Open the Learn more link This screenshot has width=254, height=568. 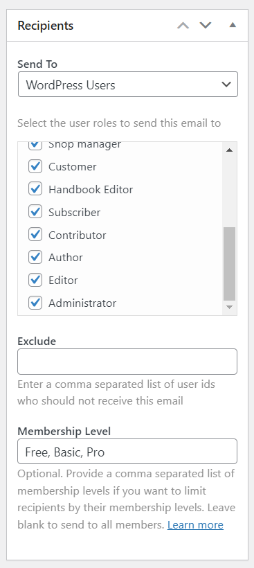(195, 525)
